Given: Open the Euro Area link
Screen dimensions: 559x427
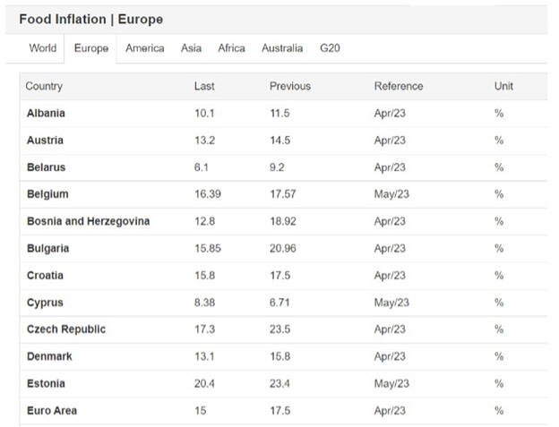Looking at the screenshot, I should [52, 411].
